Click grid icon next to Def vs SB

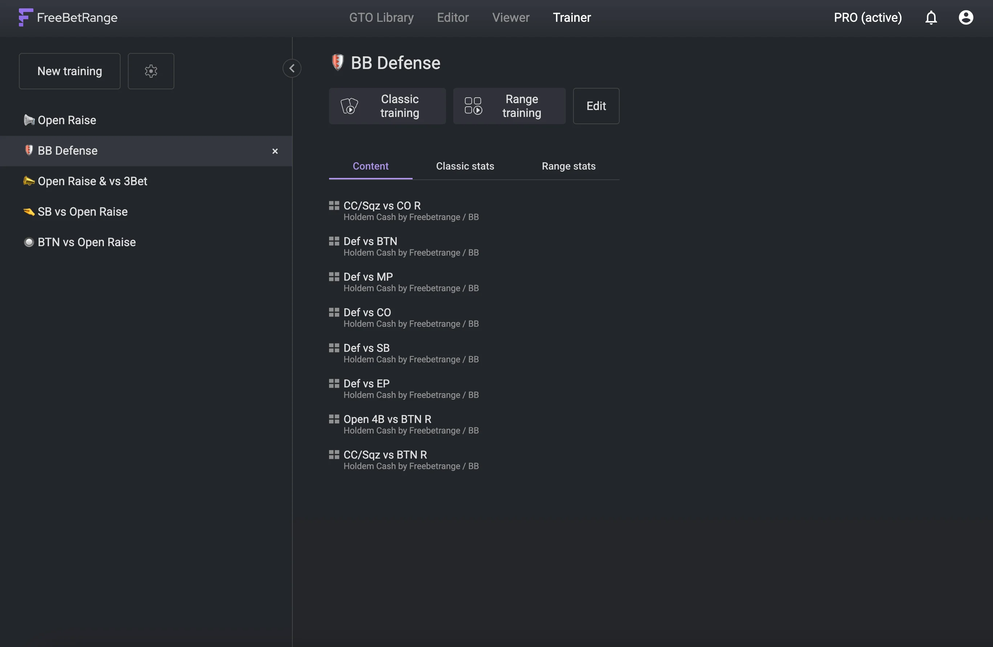pyautogui.click(x=334, y=347)
